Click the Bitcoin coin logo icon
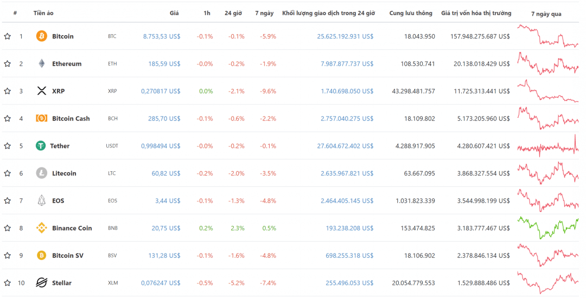 pos(41,36)
